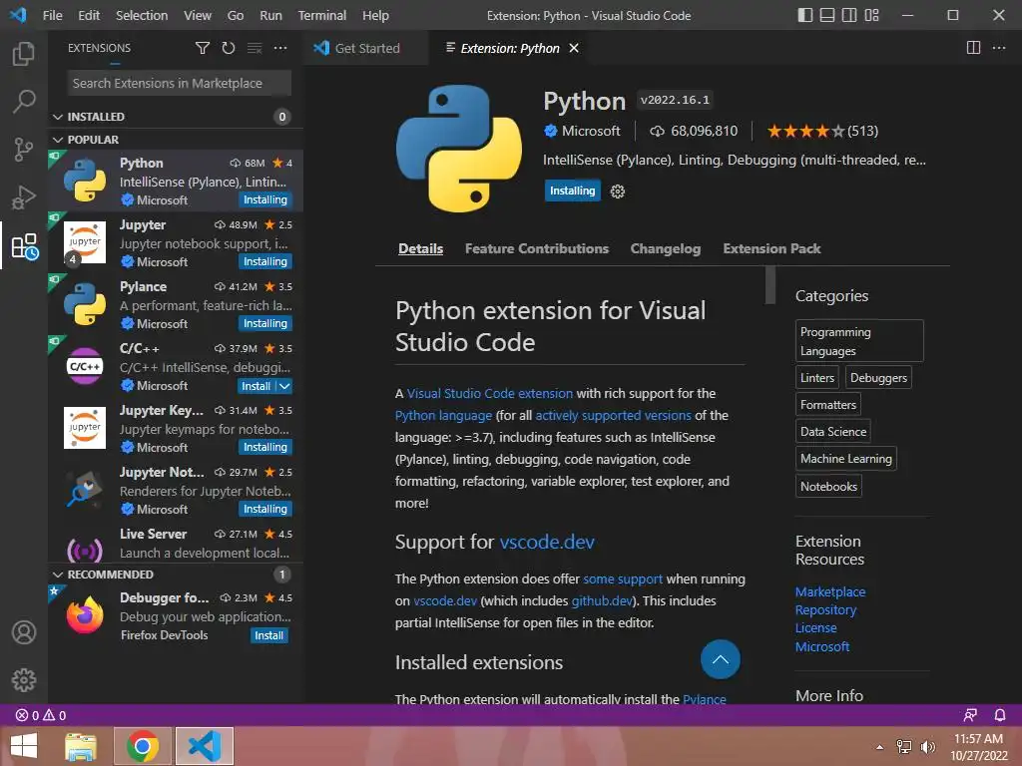The image size is (1022, 766).
Task: Collapse the INSTALLED section
Action: (57, 117)
